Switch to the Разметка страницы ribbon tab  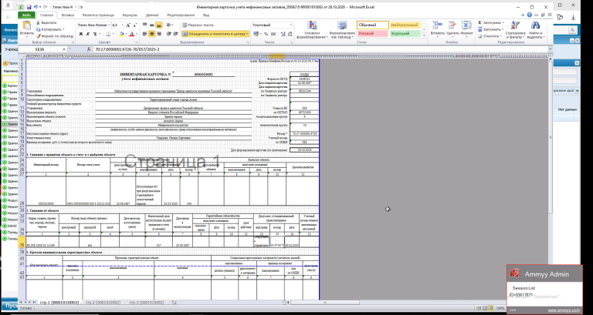tap(98, 15)
